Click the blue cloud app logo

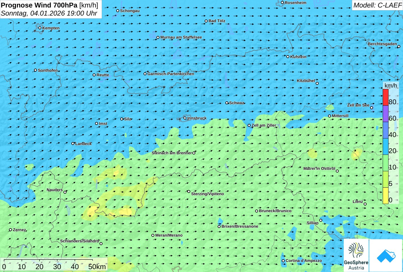(x=386, y=256)
